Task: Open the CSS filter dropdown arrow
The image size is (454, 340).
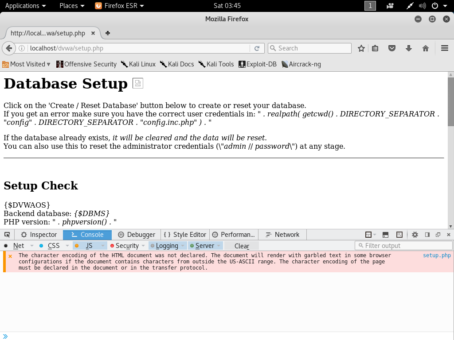Action: point(67,246)
